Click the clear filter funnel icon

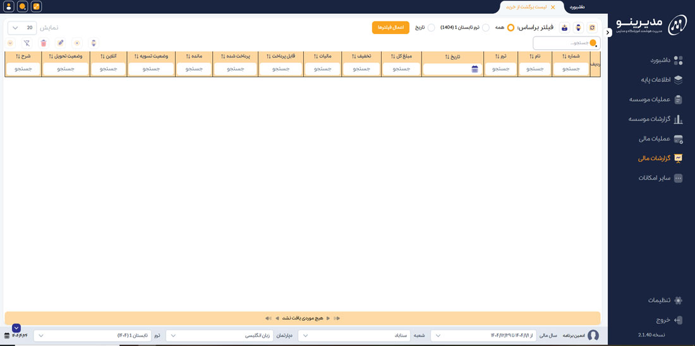(x=27, y=43)
